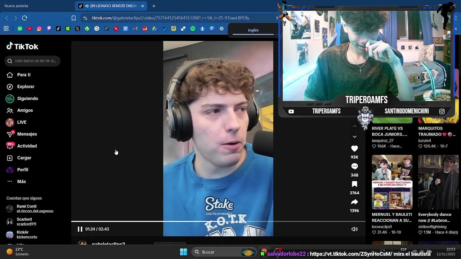Open Spotify bookmark icon

pyautogui.click(x=193, y=29)
